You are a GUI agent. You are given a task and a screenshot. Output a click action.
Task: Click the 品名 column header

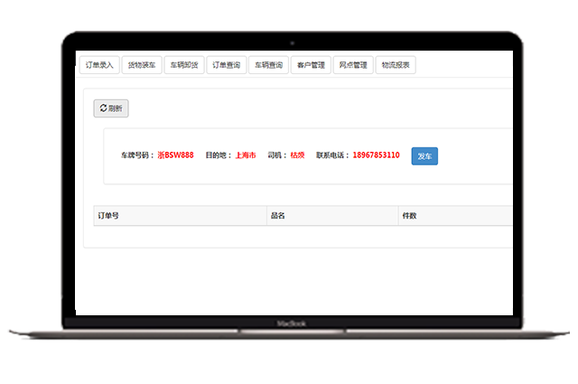point(277,216)
